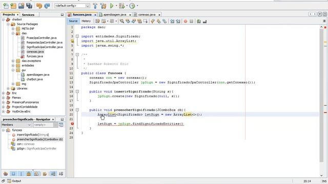Click the Profile Project clock icon
The height and width of the screenshot is (184, 328).
132,6
